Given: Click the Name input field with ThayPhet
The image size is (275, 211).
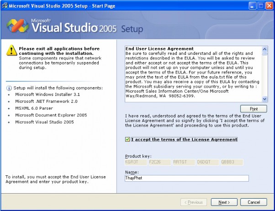Looking at the screenshot, I should 187,178.
